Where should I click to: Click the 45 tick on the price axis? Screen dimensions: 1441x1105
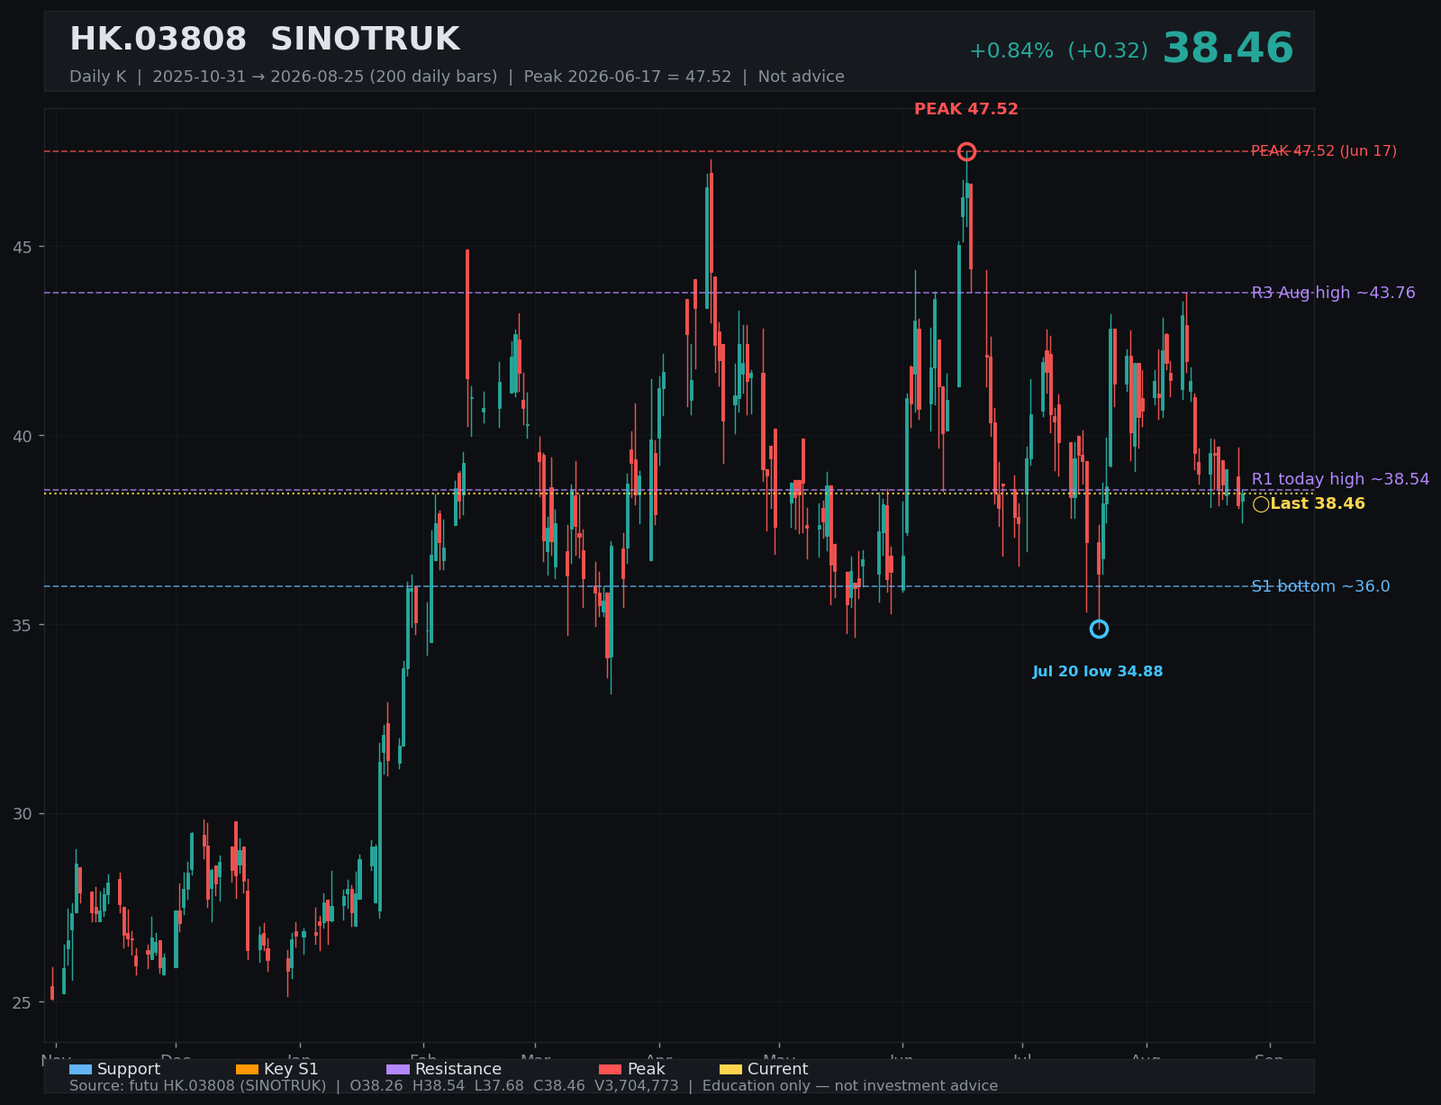click(23, 247)
